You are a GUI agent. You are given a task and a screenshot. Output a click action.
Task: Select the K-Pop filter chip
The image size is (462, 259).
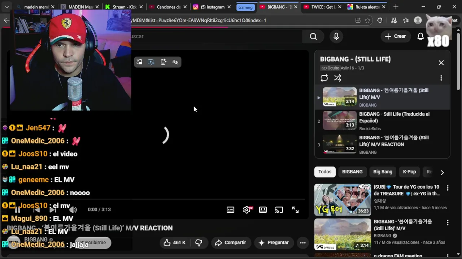409,172
